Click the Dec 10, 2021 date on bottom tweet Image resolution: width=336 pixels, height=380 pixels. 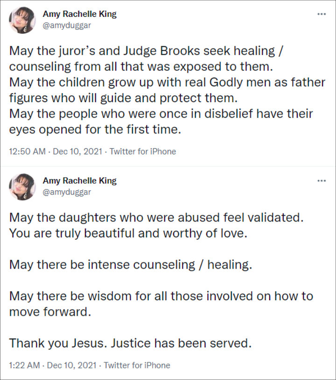[72, 365]
